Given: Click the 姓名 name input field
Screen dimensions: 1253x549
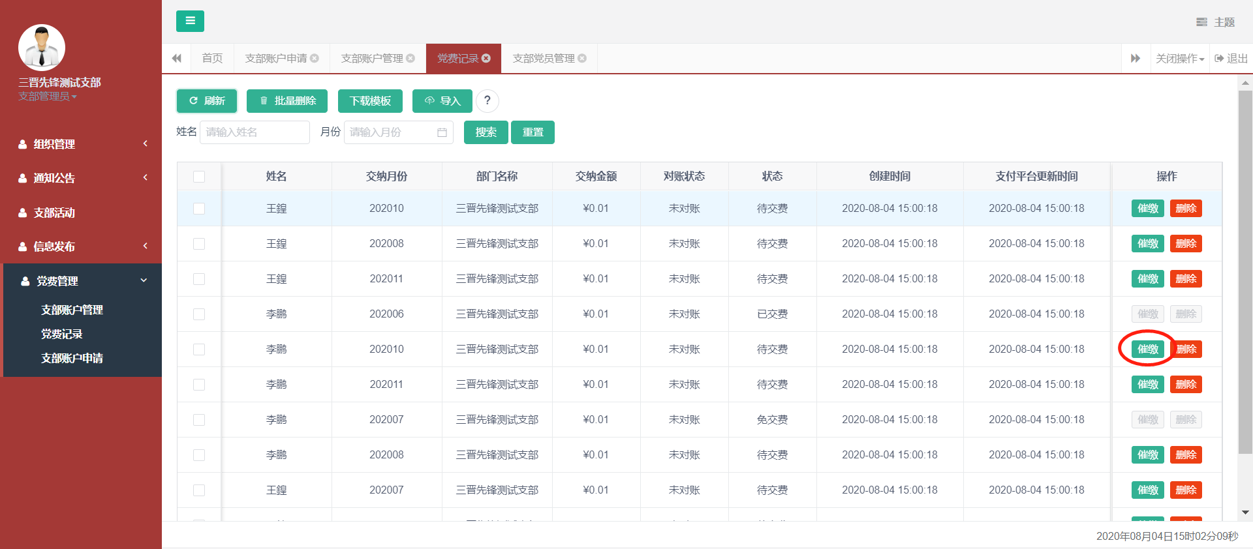Looking at the screenshot, I should [x=255, y=132].
